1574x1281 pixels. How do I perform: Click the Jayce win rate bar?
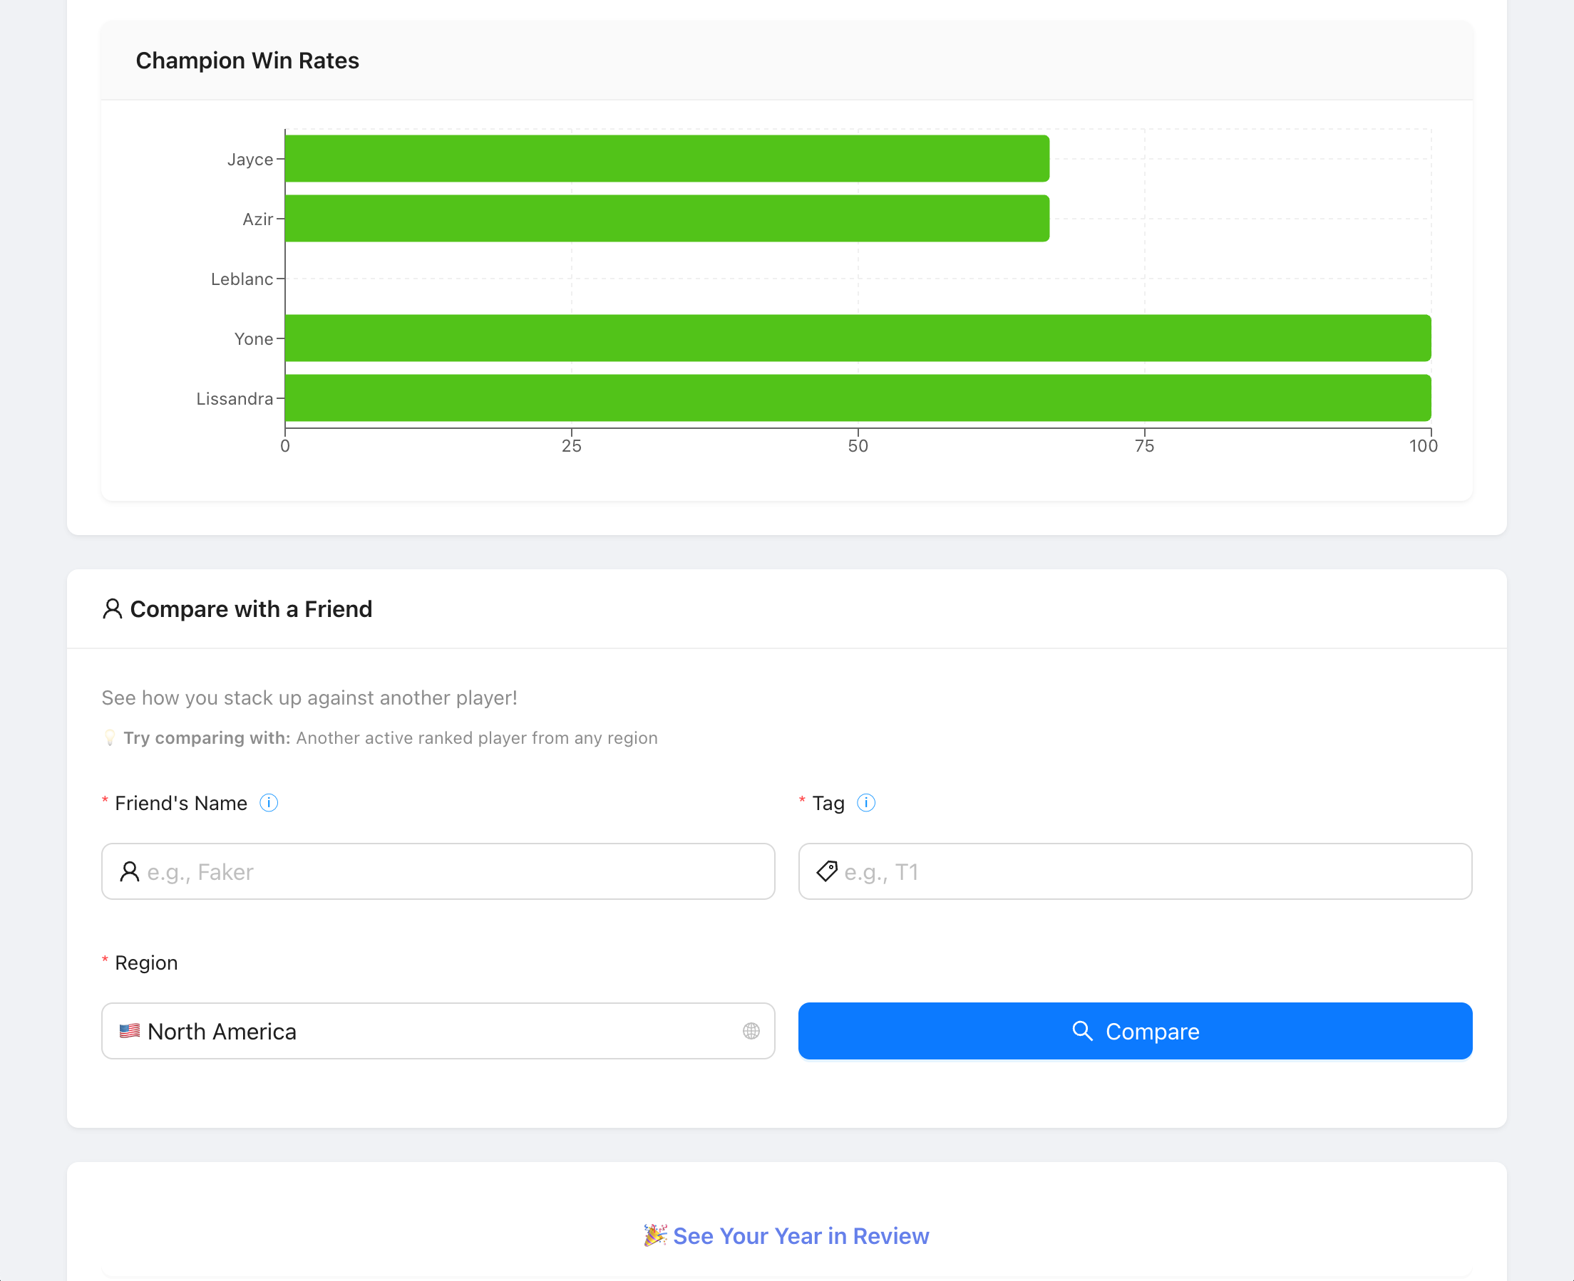[x=667, y=159]
